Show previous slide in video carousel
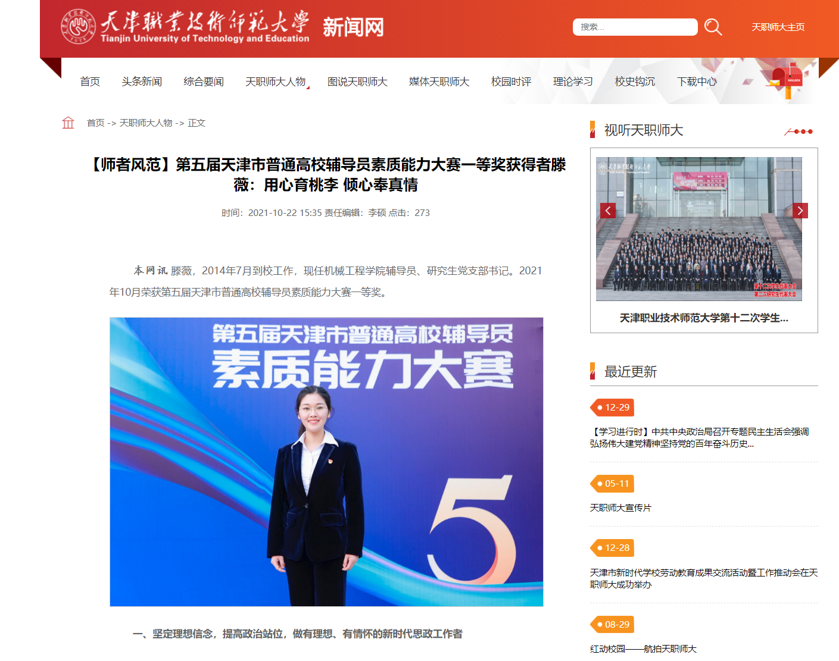 point(607,211)
